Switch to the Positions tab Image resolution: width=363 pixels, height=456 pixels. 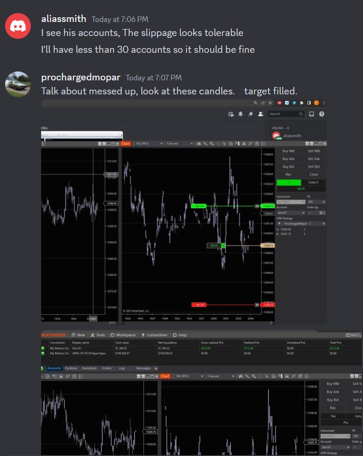71,368
